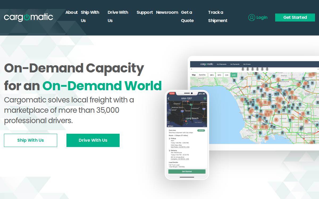Open the Newsroom nav link
This screenshot has height=199, width=319.
click(167, 12)
